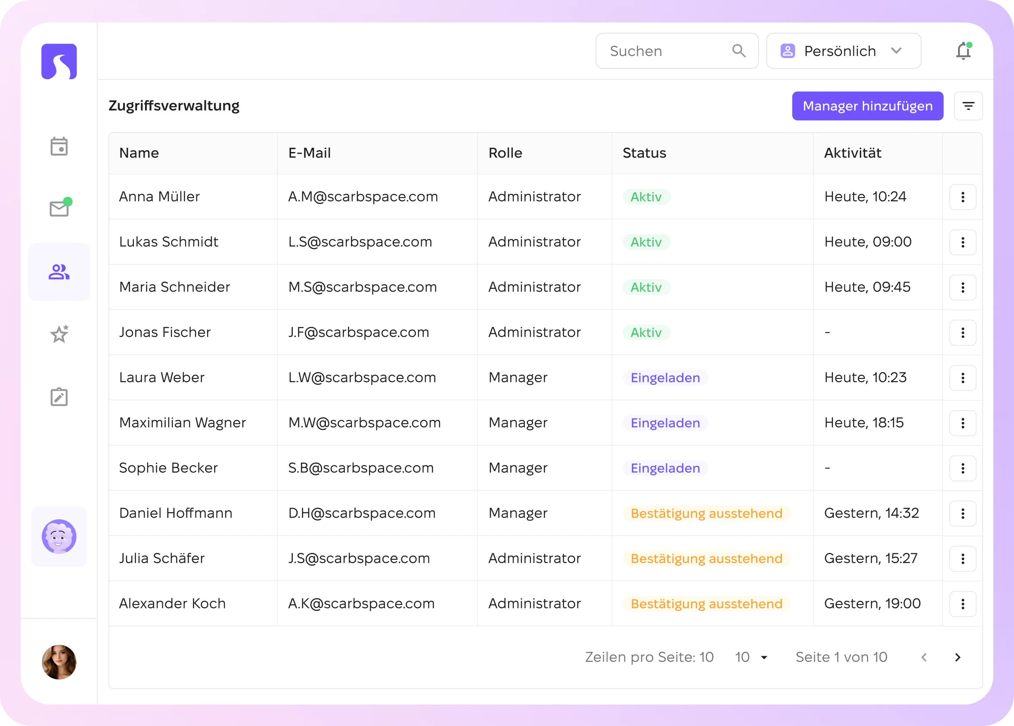
Task: Open row menu for Lukas Schmidt
Action: point(963,242)
